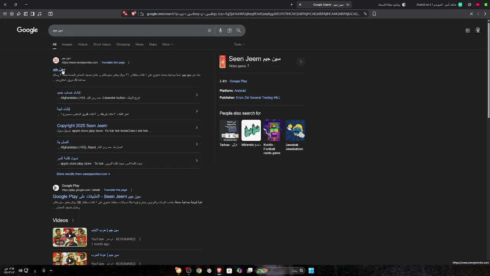
Task: Open Enzo Zid General Trading W.L.L link
Action: point(258,98)
